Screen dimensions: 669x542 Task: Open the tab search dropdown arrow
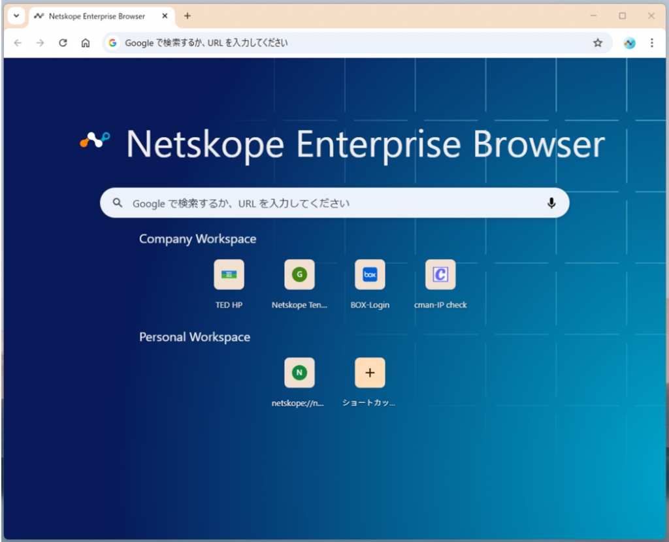click(14, 16)
